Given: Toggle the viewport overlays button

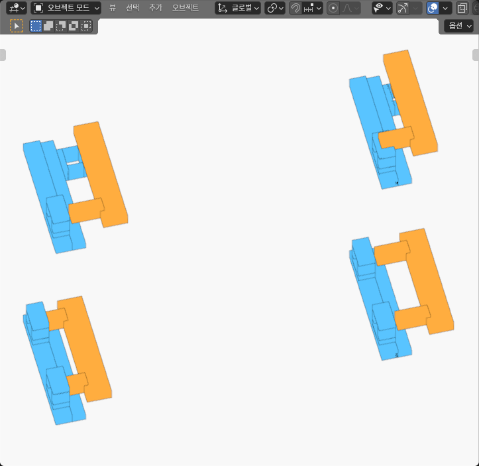Looking at the screenshot, I should tap(433, 8).
